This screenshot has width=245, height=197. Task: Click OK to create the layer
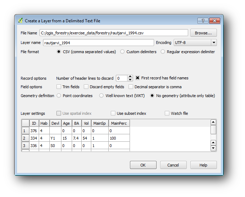(x=143, y=165)
